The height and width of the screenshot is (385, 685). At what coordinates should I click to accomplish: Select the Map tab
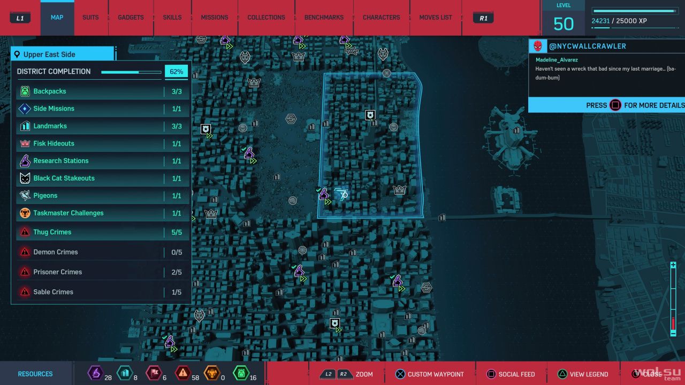point(57,18)
